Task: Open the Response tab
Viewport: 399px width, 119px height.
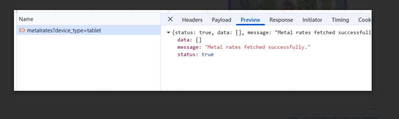Action: (x=281, y=20)
